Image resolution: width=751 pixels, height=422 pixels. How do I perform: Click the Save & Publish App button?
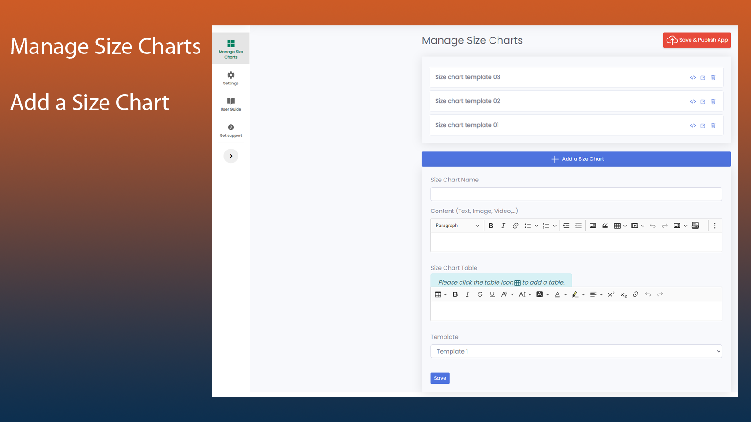(x=697, y=40)
